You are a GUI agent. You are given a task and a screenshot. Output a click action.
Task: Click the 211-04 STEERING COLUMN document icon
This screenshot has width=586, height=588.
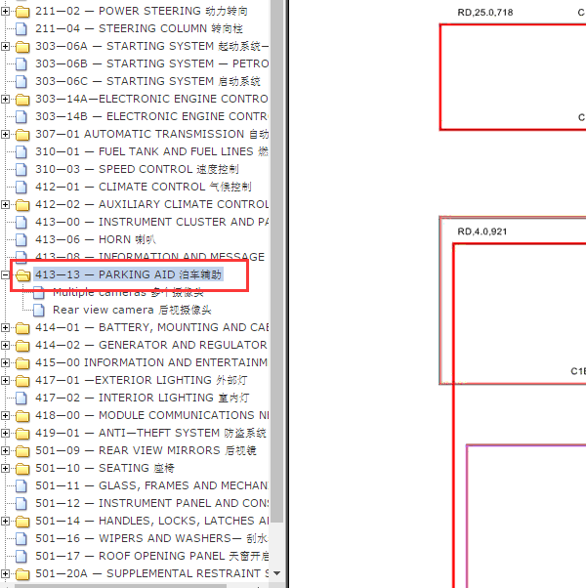21,29
